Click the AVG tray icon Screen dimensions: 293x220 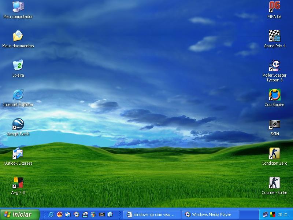[x=272, y=214]
